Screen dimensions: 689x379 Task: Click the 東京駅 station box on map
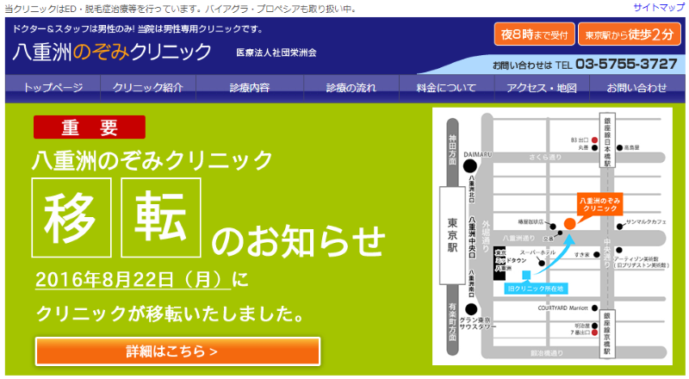coord(453,235)
